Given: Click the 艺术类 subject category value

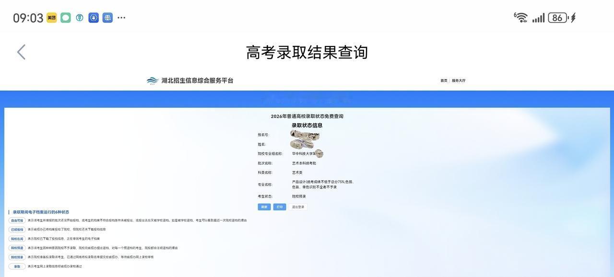Looking at the screenshot, I should pyautogui.click(x=297, y=173).
